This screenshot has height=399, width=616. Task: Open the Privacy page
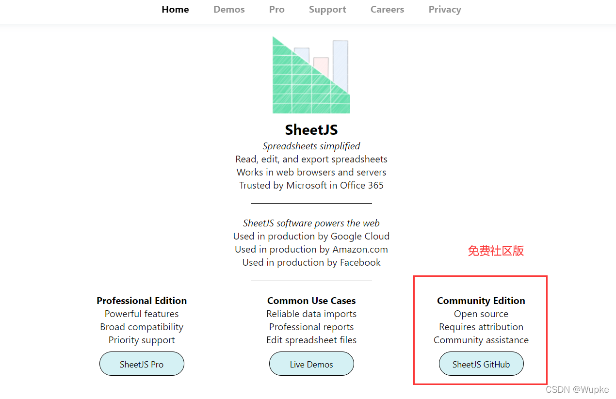point(445,10)
